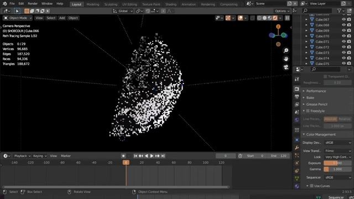Screen dimensions: 354x199
Task: Pause the viewport render preview
Action: coord(287,18)
